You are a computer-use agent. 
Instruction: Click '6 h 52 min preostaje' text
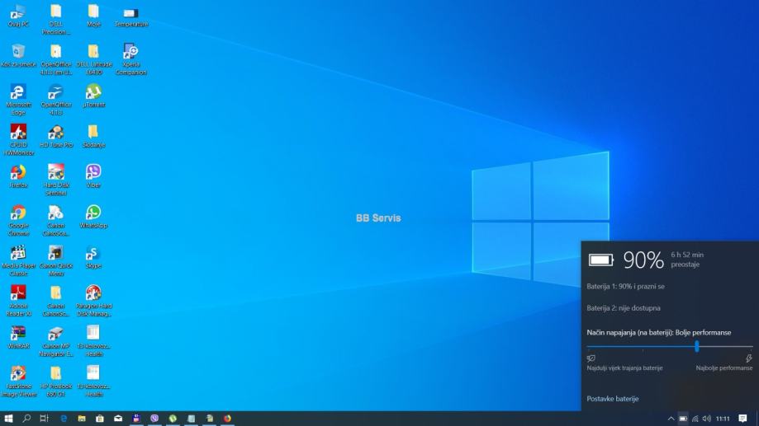coord(687,260)
